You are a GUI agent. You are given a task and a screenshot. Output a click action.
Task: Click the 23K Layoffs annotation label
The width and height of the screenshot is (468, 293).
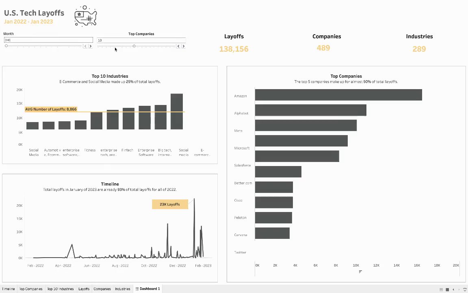[x=170, y=204]
